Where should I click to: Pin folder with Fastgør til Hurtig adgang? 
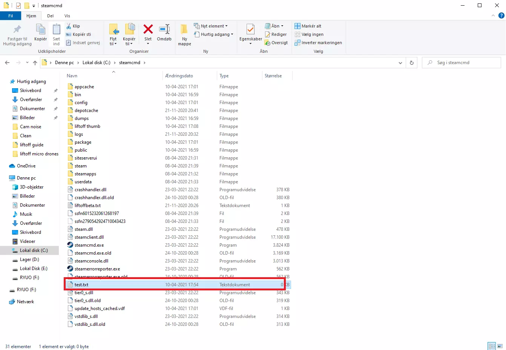point(17,35)
